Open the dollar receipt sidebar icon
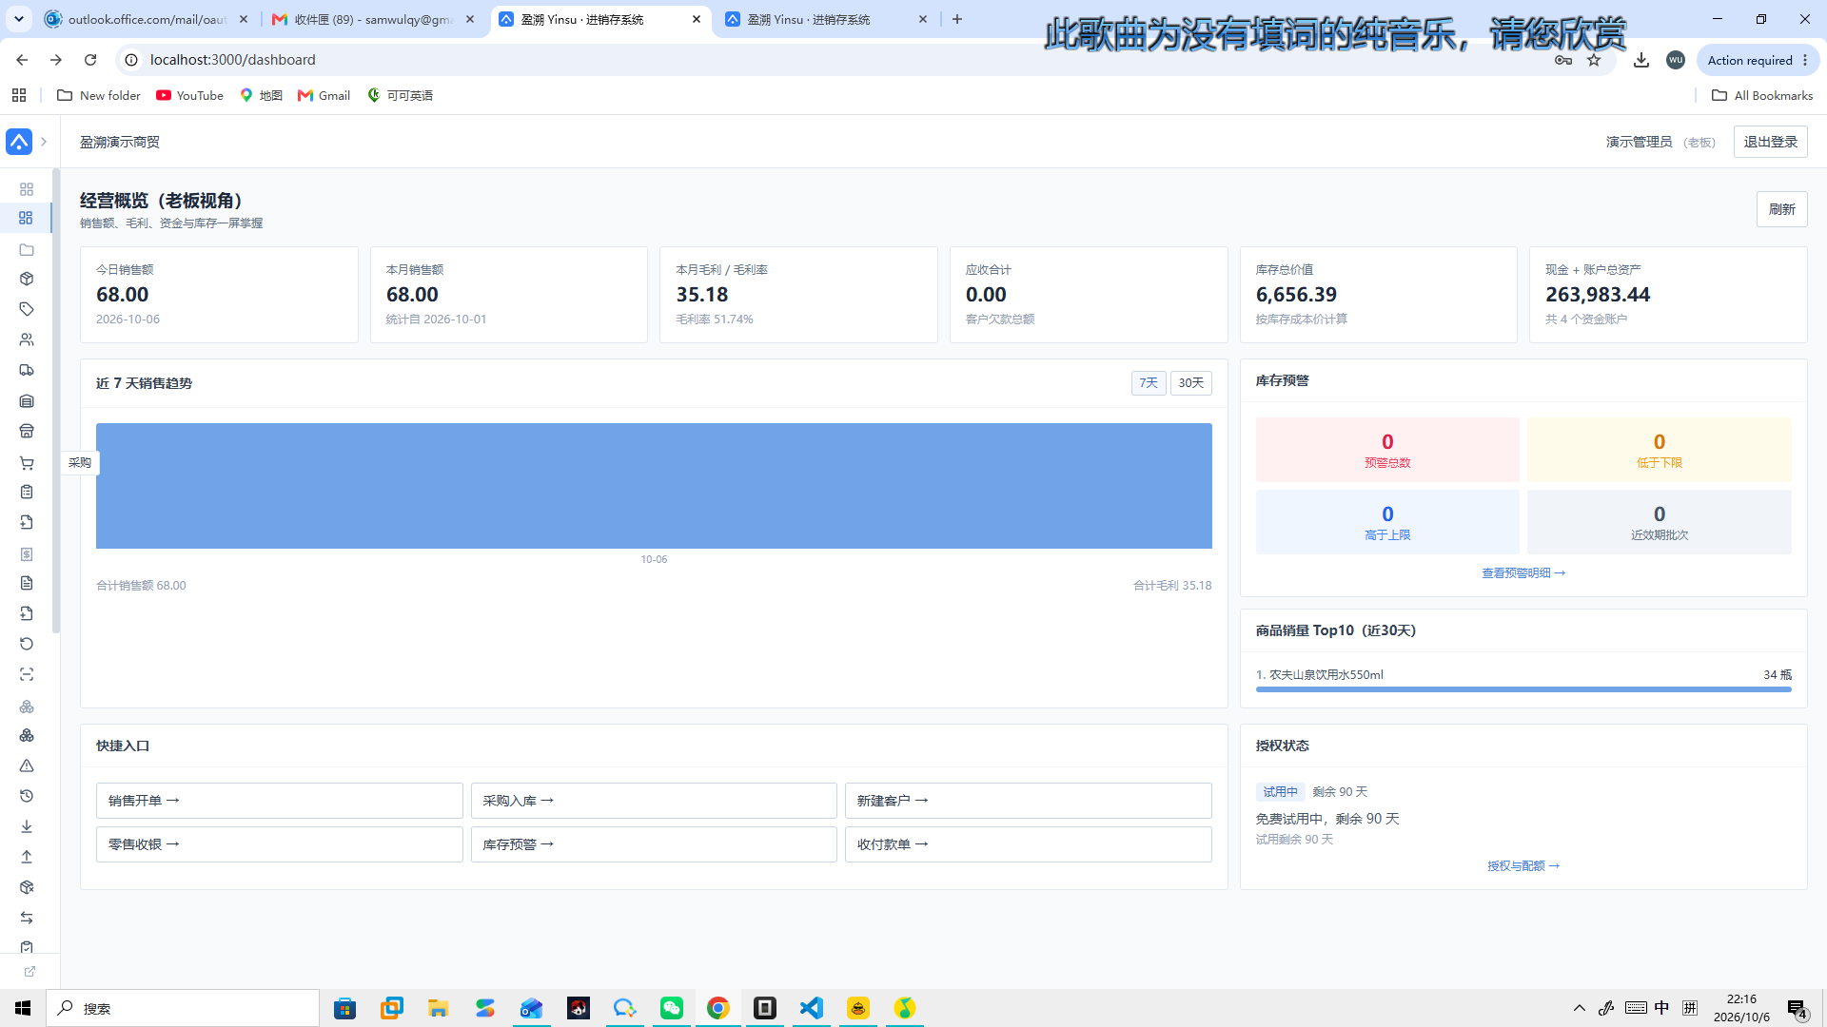Screen dimensions: 1827x1027 (27, 553)
